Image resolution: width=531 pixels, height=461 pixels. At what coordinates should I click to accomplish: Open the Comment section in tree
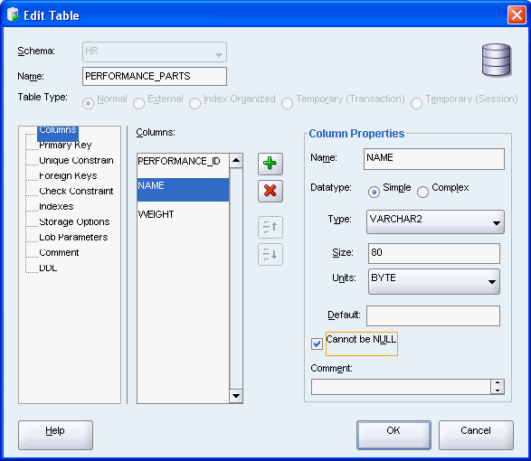pyautogui.click(x=59, y=252)
